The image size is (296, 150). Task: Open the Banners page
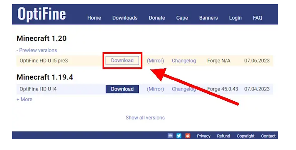tap(208, 18)
